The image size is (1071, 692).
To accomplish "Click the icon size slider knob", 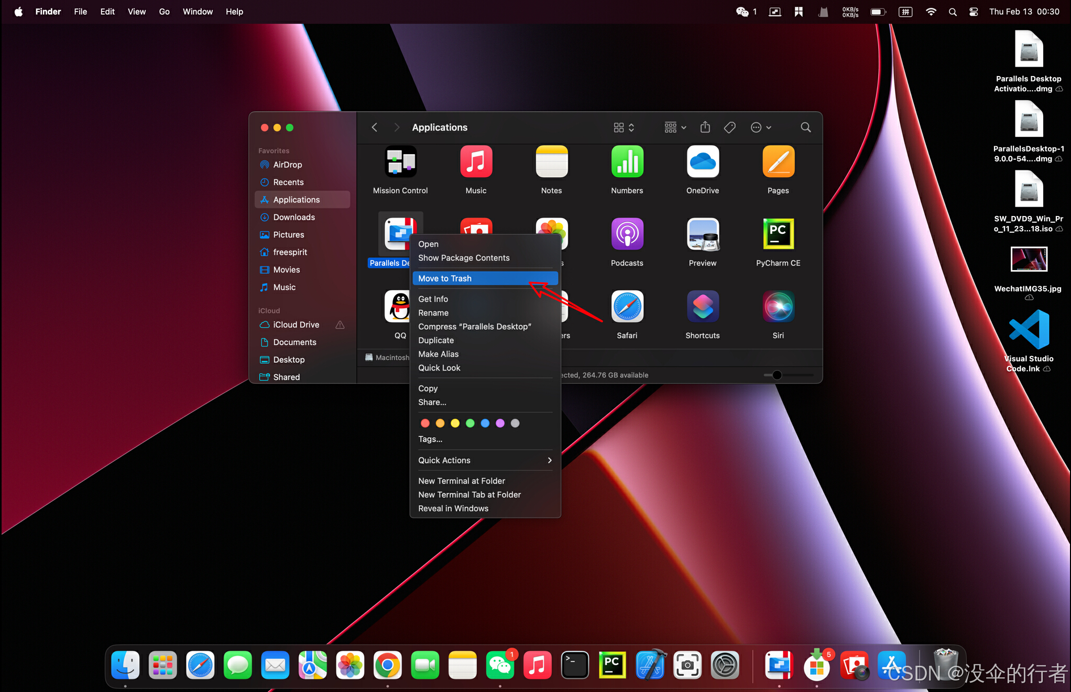I will (x=777, y=375).
